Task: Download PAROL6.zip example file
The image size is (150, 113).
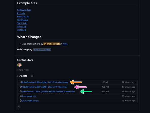Action: tap(23, 20)
